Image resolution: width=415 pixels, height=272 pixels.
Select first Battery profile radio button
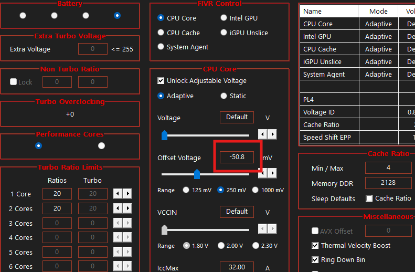point(23,16)
